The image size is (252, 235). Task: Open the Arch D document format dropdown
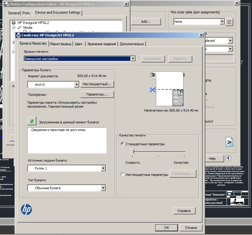(x=76, y=84)
